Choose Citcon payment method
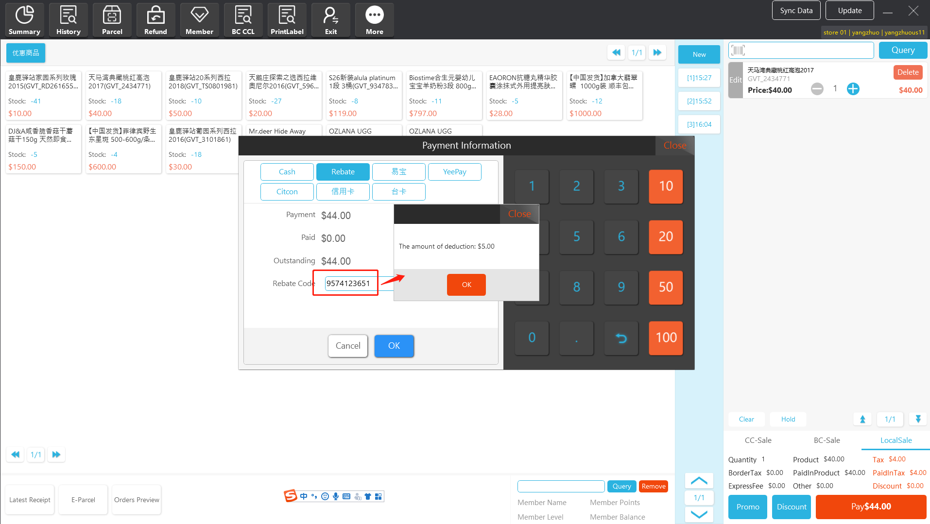930x524 pixels. 287,192
